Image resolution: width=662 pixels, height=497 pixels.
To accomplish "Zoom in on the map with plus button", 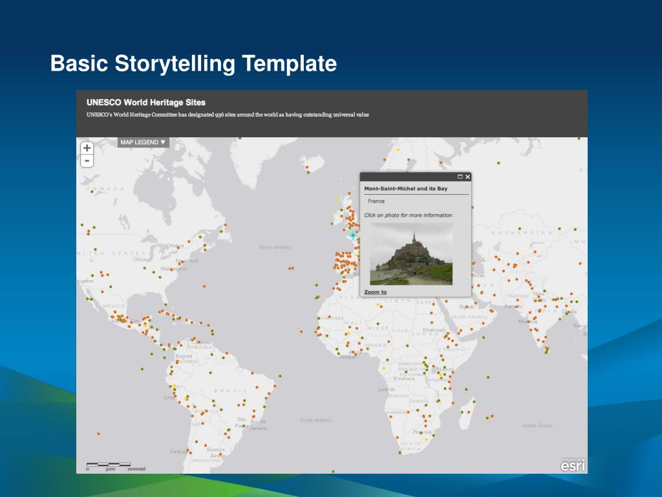I will 87,148.
